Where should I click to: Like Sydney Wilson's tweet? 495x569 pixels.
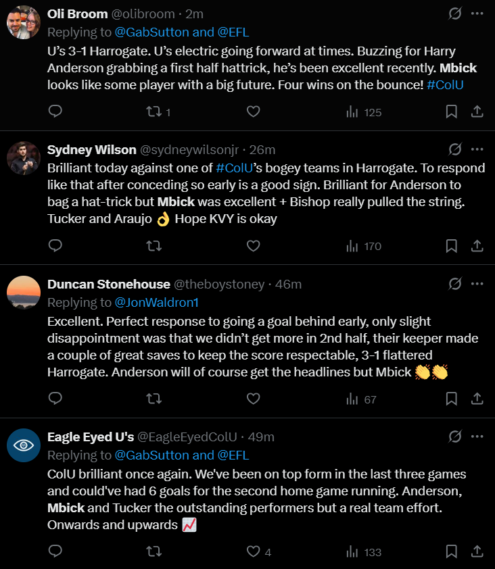pos(253,246)
